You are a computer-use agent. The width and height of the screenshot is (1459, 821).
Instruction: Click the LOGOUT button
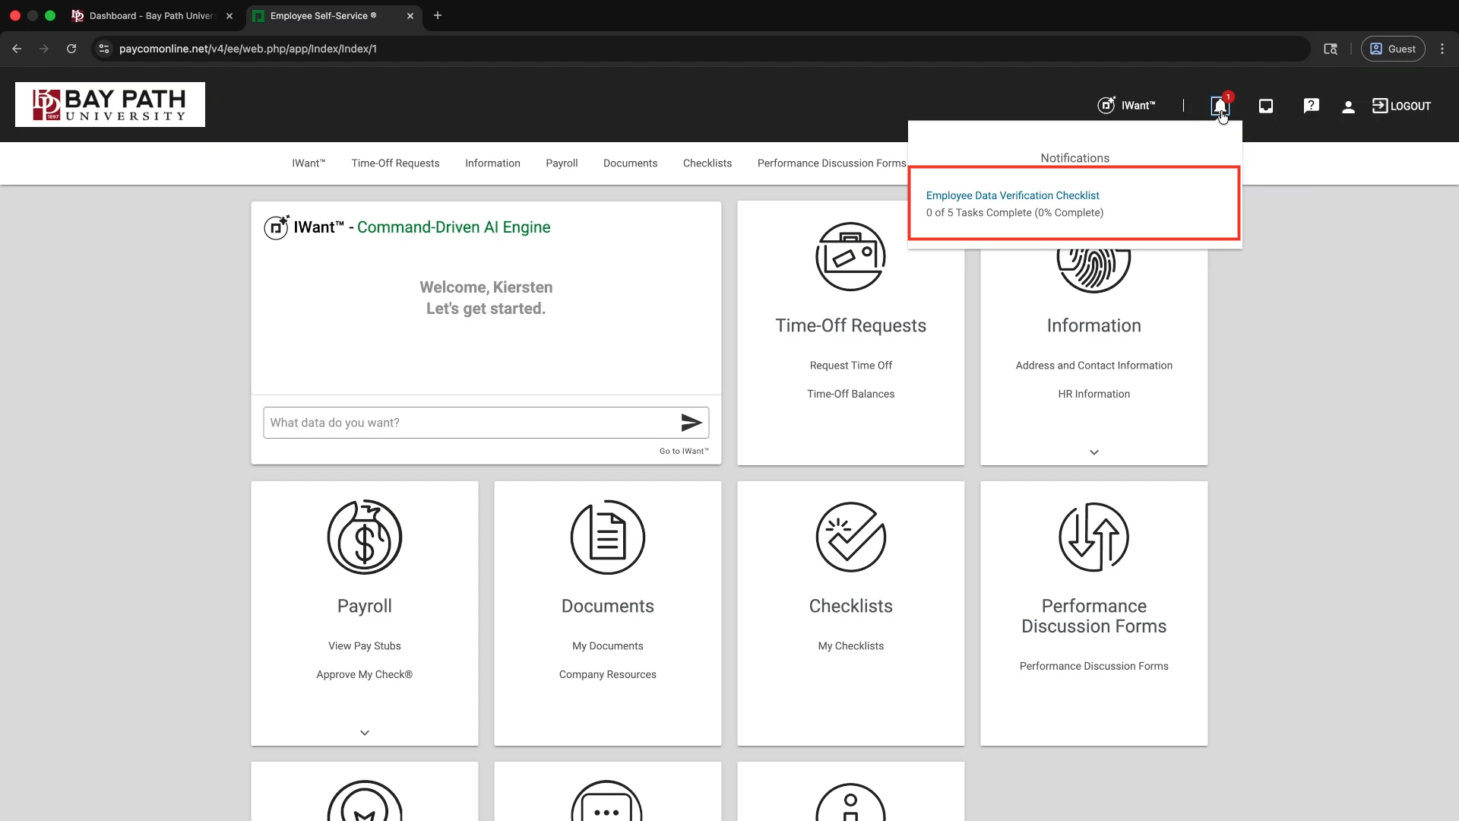point(1401,106)
